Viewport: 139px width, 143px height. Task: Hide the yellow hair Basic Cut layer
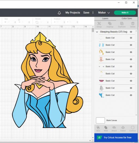coord(131,52)
